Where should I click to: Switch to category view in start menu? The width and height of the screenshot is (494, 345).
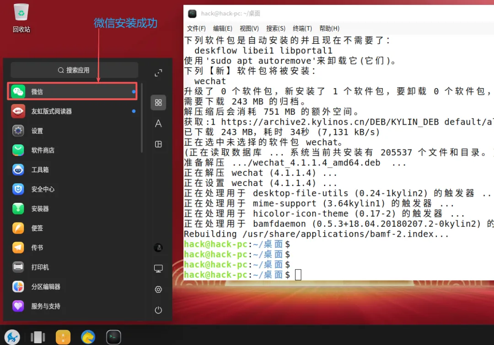click(158, 144)
